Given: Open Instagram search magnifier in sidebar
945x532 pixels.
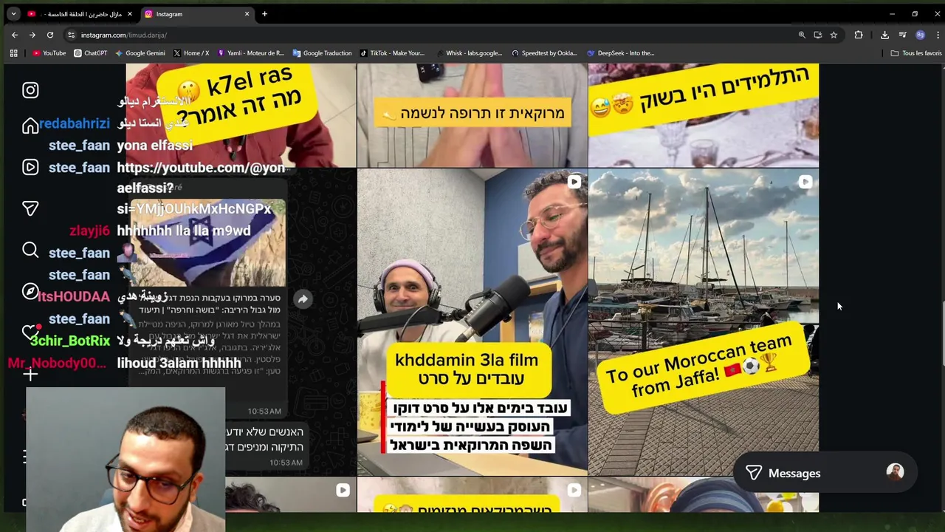Looking at the screenshot, I should 30,250.
